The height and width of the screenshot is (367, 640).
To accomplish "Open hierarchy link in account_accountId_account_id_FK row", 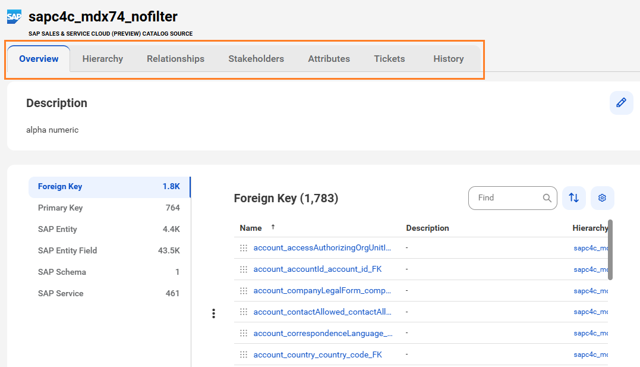I will click(591, 269).
